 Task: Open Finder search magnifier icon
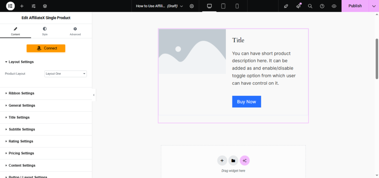pos(310,6)
